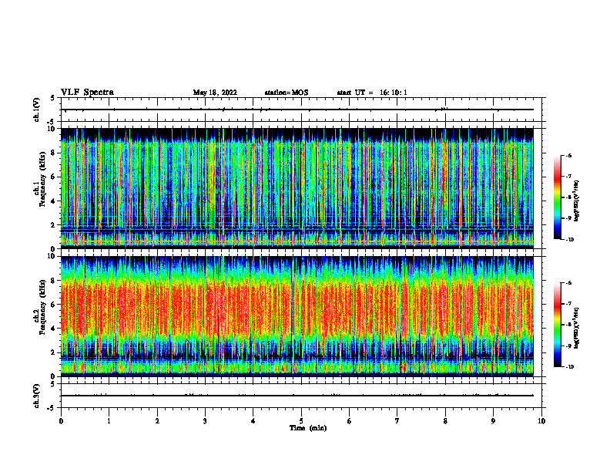Click the ch.2 frequency axis "8" tick
This screenshot has height=472, width=610.
pos(54,281)
